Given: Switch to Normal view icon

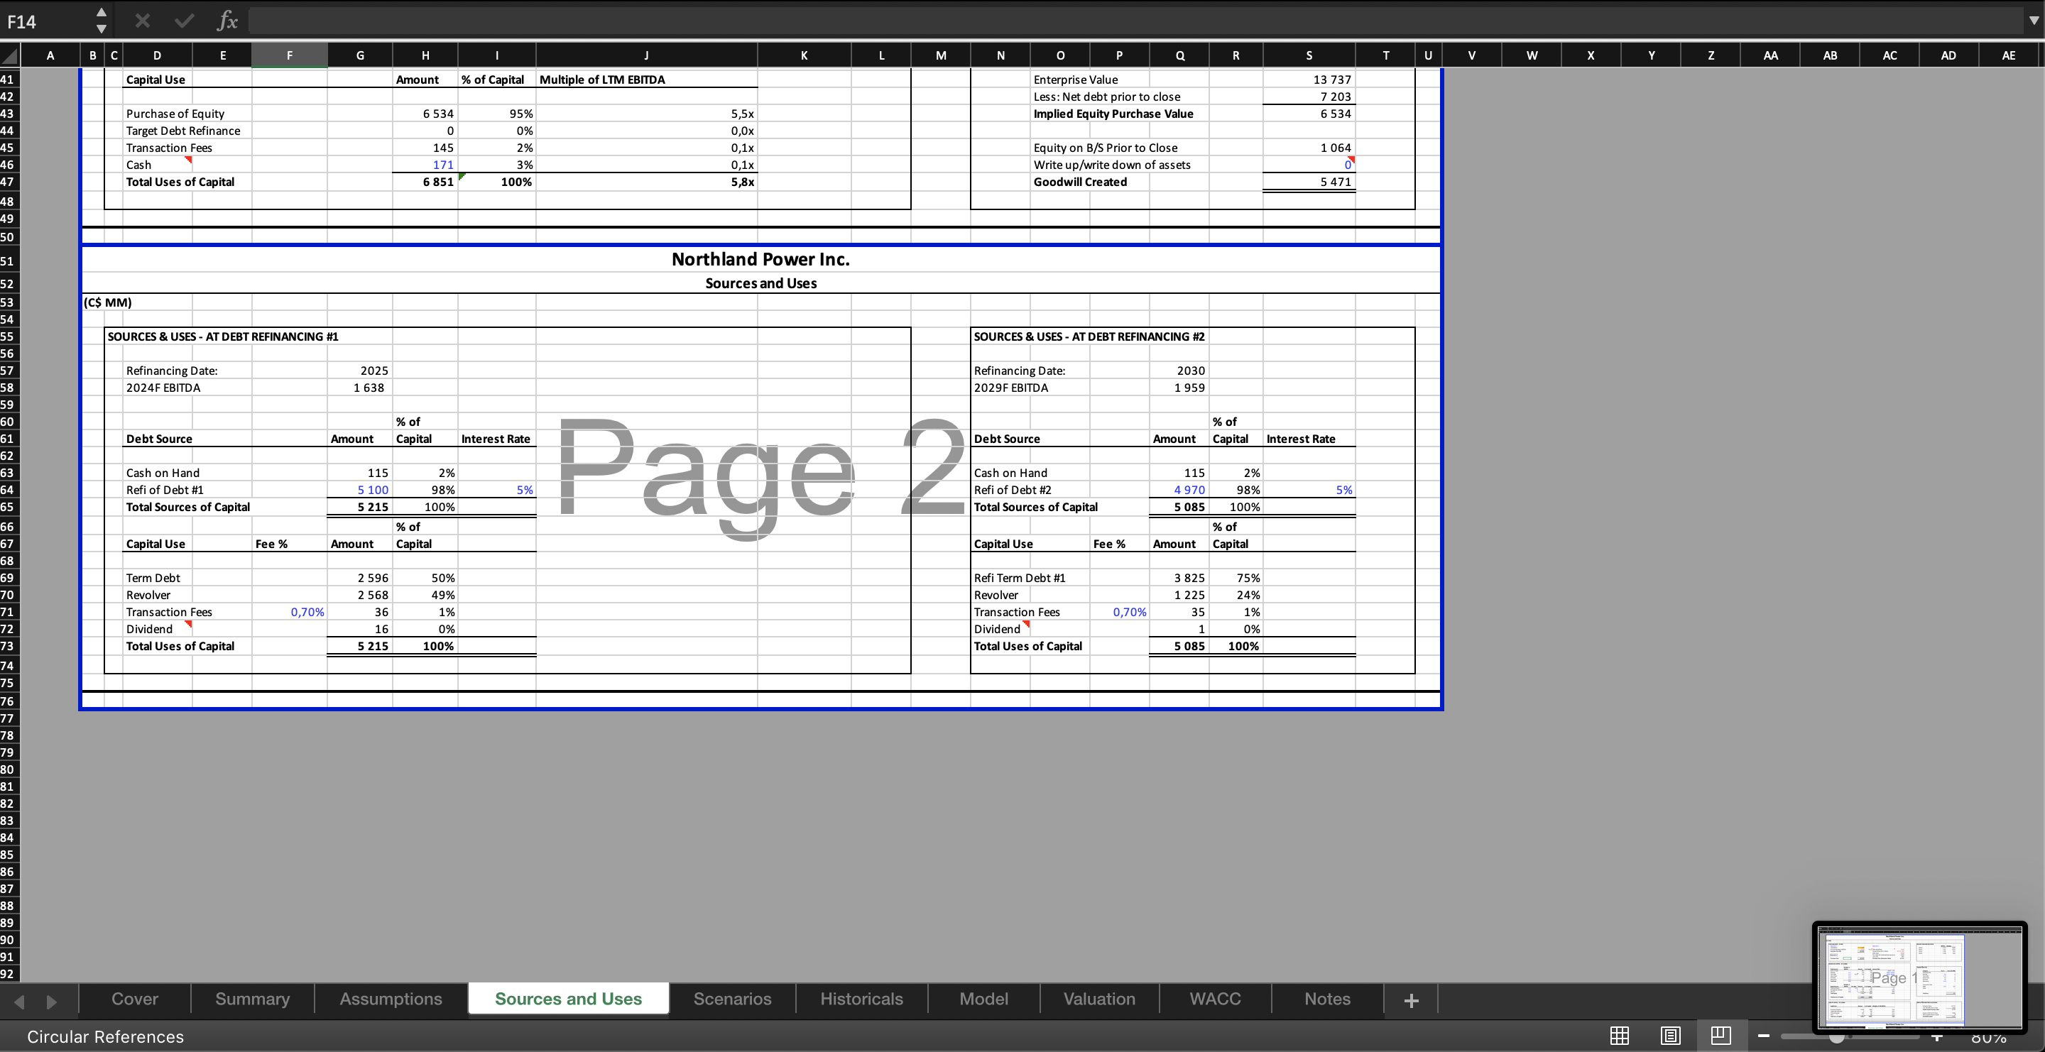Looking at the screenshot, I should 1620,1036.
